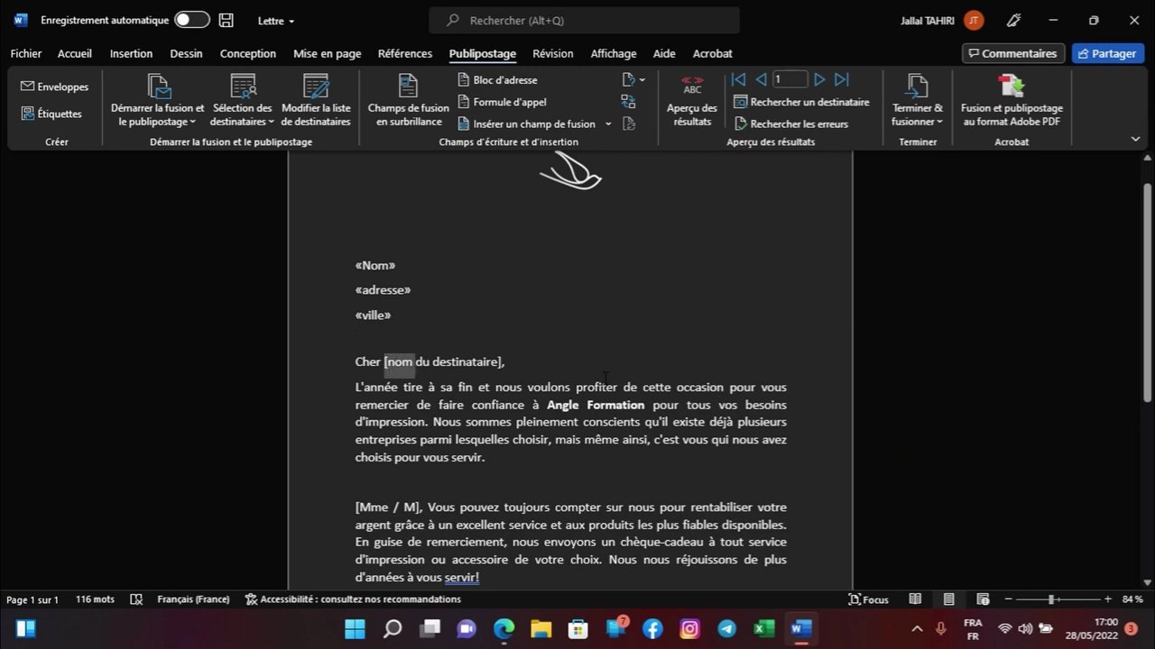
Task: Switch to the Insertion tab
Action: [131, 54]
